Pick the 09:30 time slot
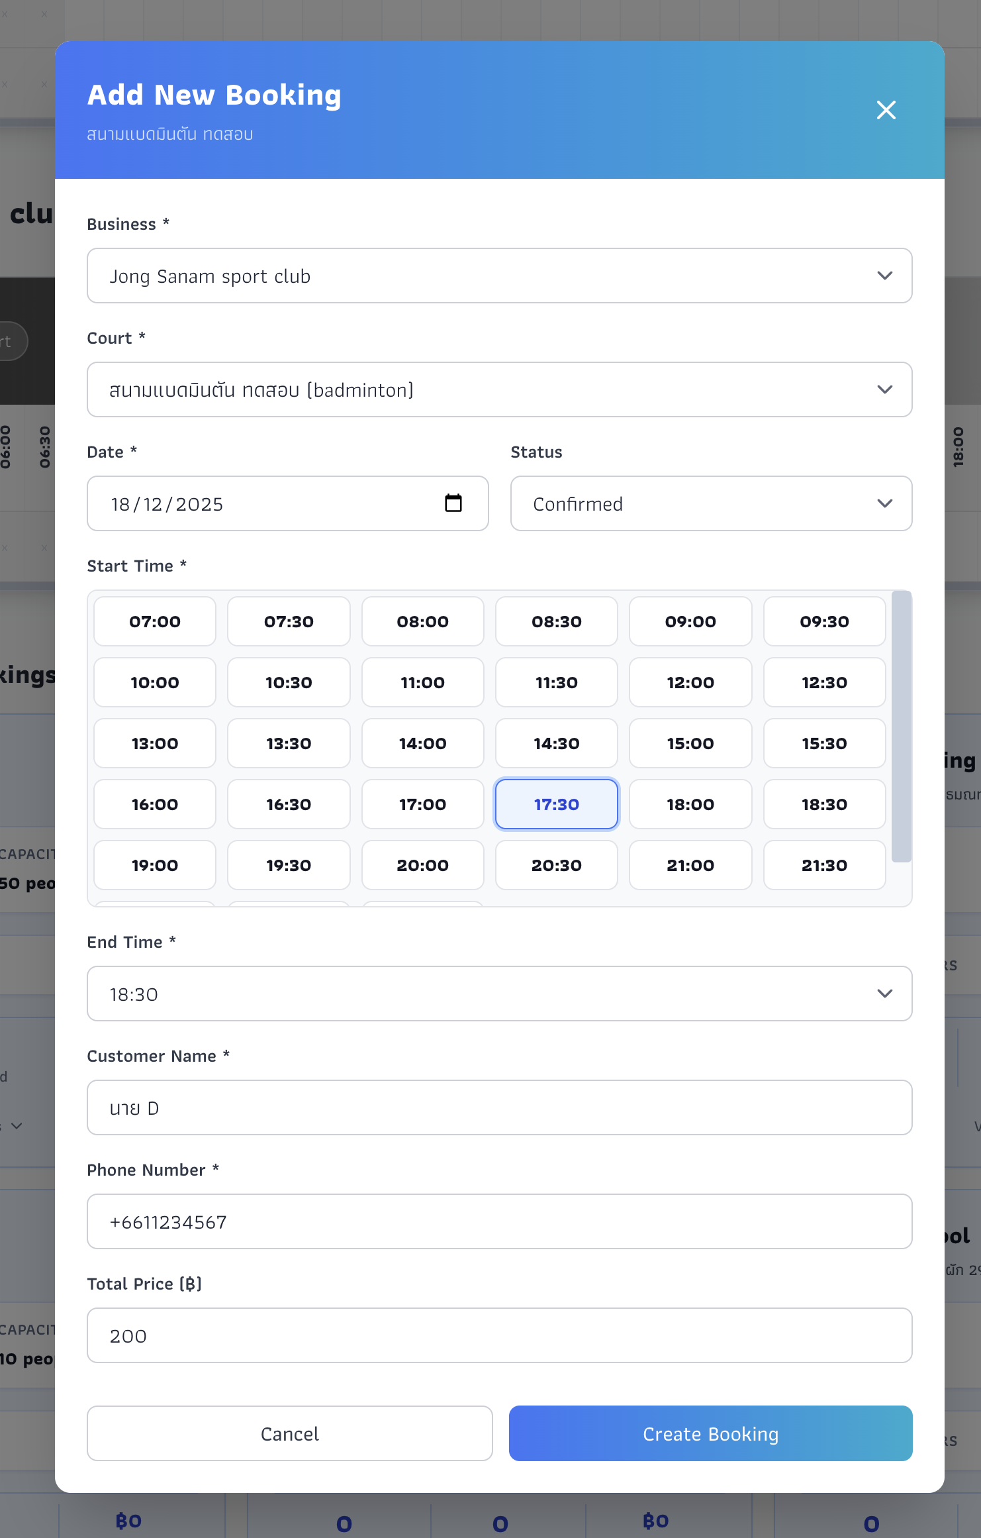Screen dimensions: 981x1538 pos(823,621)
